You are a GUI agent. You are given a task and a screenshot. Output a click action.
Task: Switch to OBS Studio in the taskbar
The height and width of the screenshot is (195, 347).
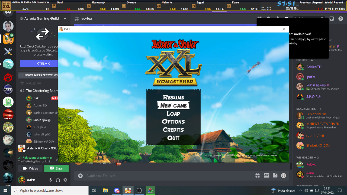coord(139,190)
